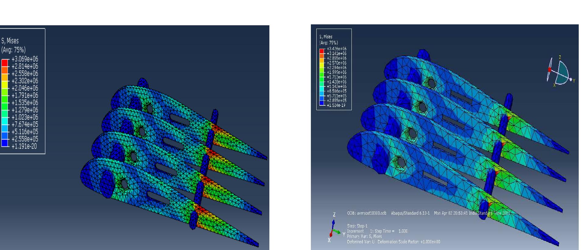Click legend value +2.046e+06

click(x=25, y=88)
